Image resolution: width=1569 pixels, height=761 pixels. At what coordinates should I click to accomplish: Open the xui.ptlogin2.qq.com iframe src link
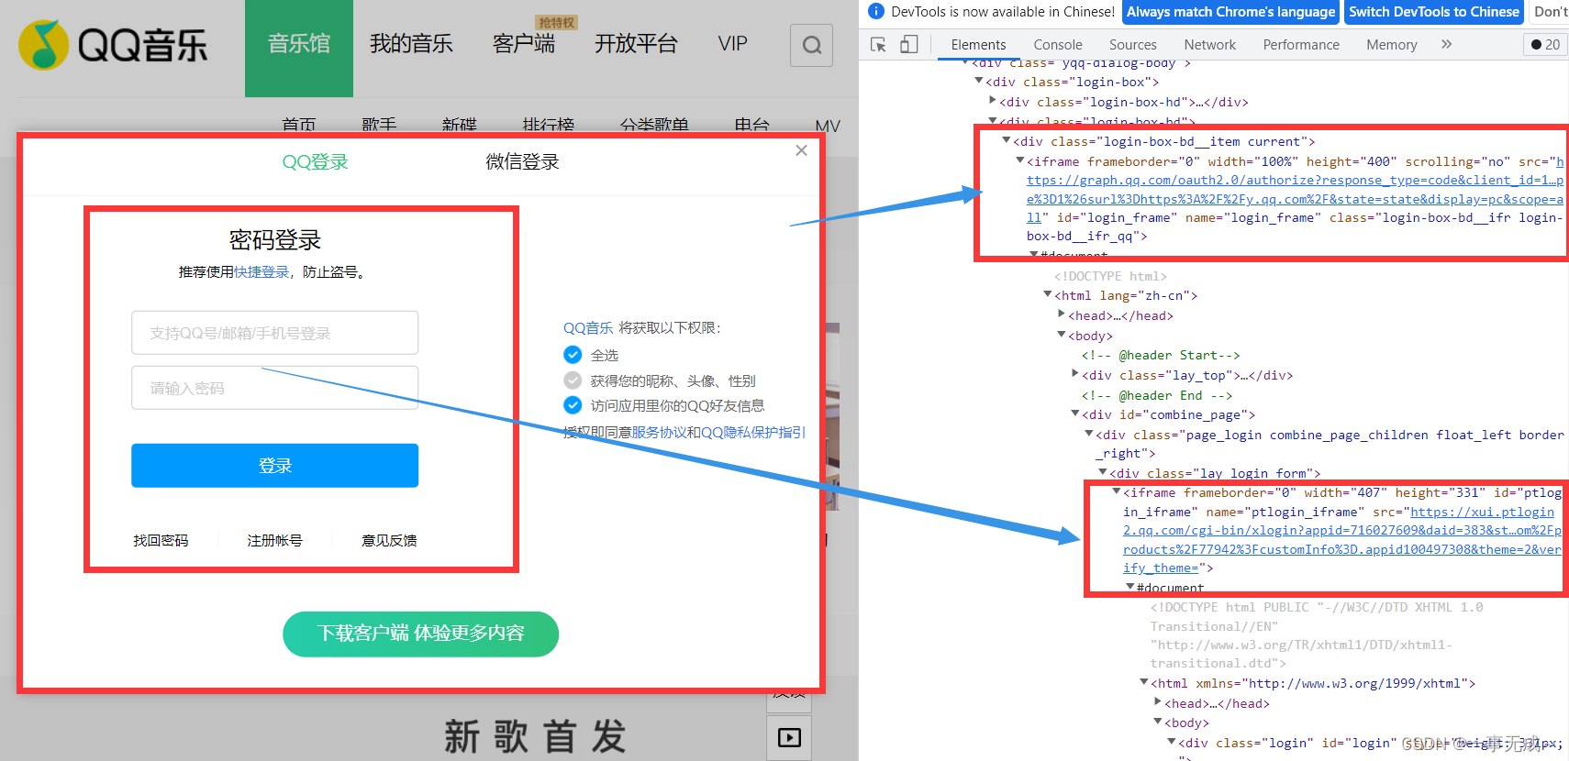click(x=1342, y=540)
